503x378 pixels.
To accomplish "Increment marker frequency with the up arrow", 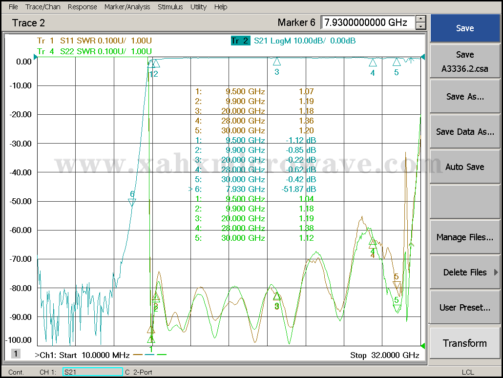I will tap(420, 19).
